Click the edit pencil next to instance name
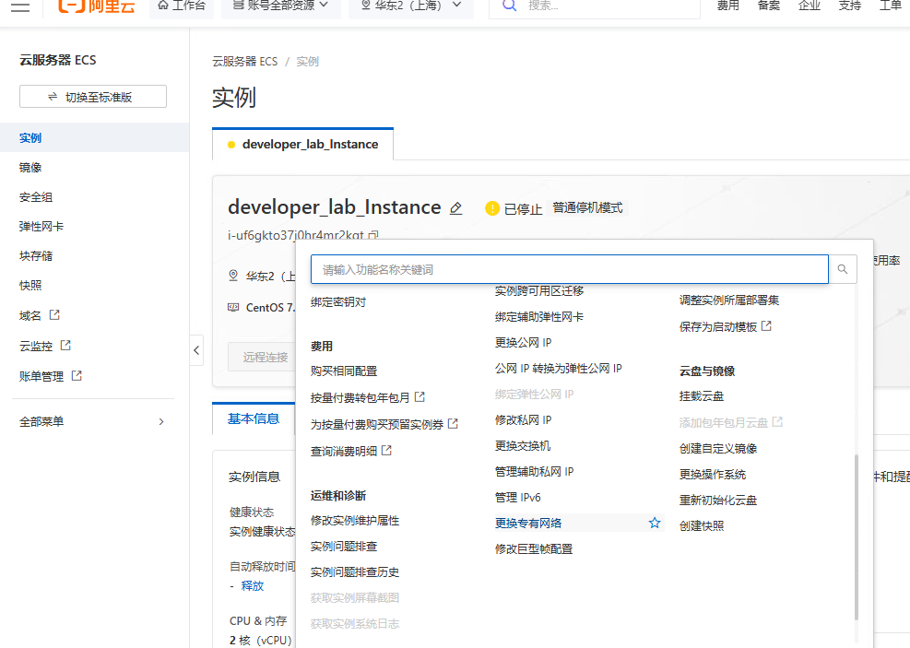The height and width of the screenshot is (648, 910). click(456, 208)
